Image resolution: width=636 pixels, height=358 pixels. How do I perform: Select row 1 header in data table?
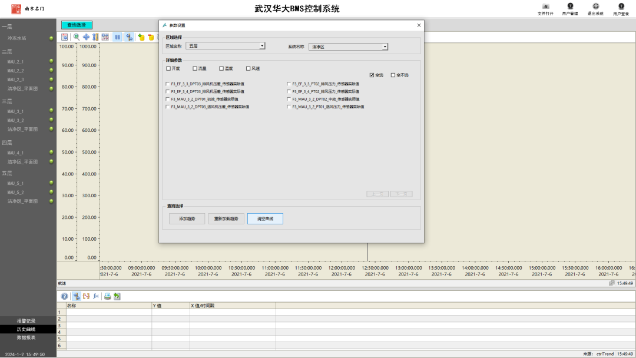pyautogui.click(x=62, y=313)
